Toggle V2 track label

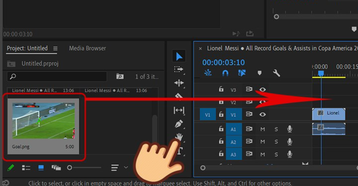233,103
